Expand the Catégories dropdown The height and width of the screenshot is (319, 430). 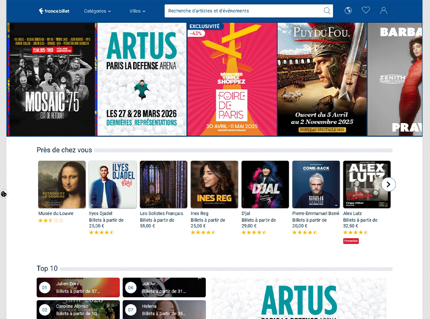click(x=97, y=11)
